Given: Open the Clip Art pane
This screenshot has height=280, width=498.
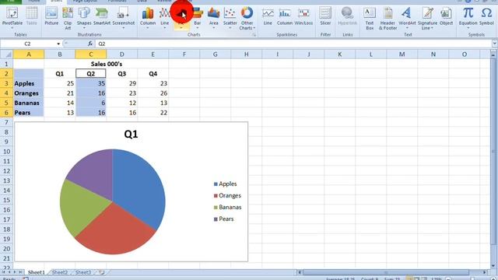Looking at the screenshot, I should pyautogui.click(x=68, y=19).
